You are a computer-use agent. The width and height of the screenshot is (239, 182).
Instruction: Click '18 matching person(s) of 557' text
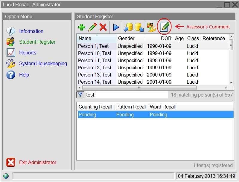click(x=202, y=95)
